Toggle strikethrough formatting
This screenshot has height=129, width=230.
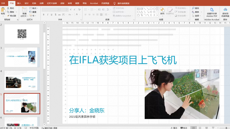tap(59, 15)
